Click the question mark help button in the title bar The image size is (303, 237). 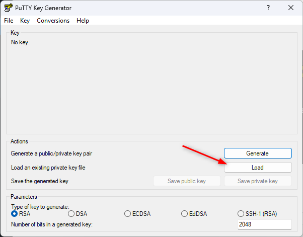click(x=268, y=8)
